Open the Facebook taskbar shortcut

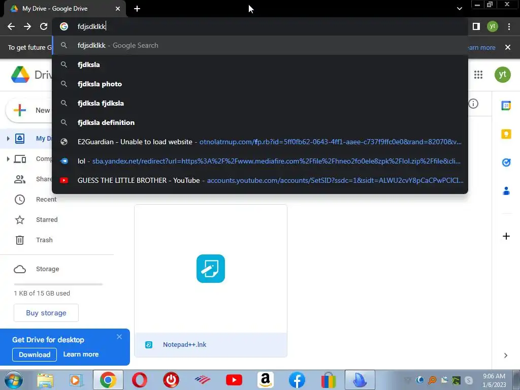pos(297,380)
